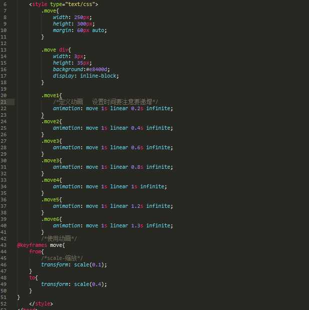
Task: Click empty line number 12 in gutter
Action: (x=4, y=44)
